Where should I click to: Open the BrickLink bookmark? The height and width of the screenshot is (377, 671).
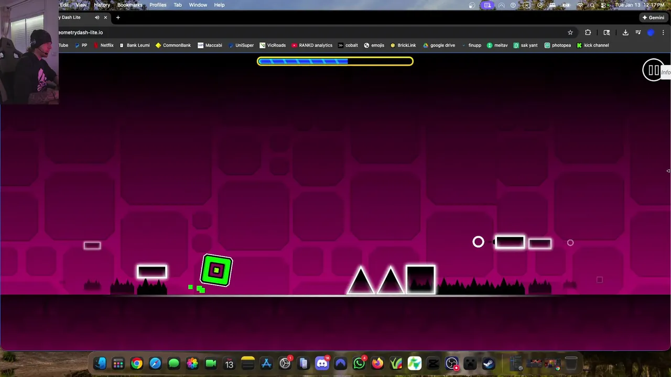tap(403, 45)
